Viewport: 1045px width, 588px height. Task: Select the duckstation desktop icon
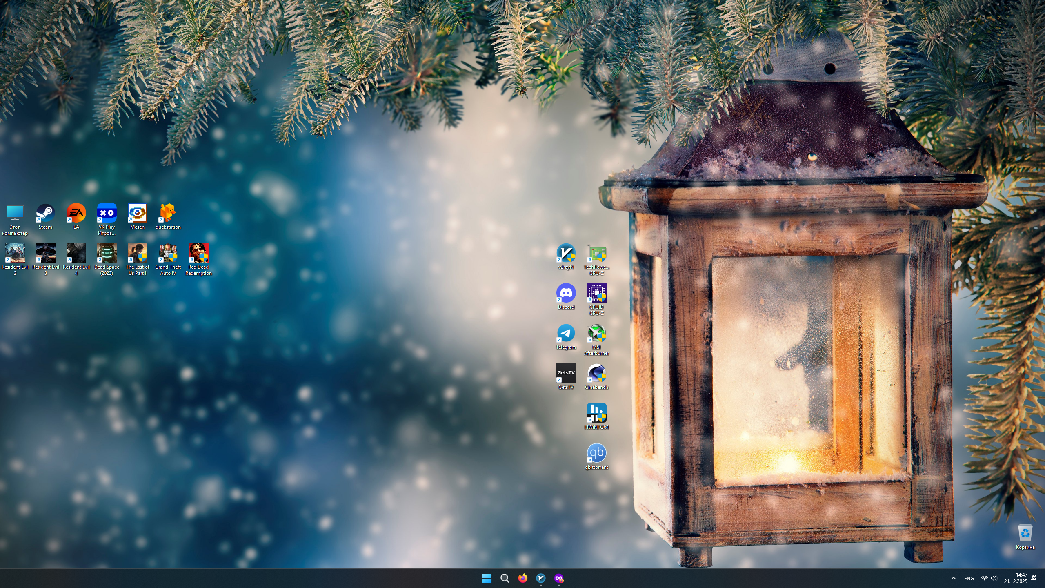pyautogui.click(x=168, y=214)
